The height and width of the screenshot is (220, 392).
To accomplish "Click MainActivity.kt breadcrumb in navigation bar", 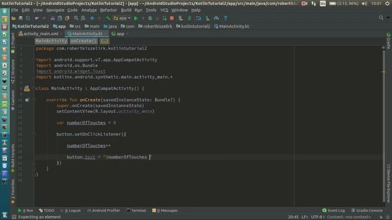I will [232, 26].
